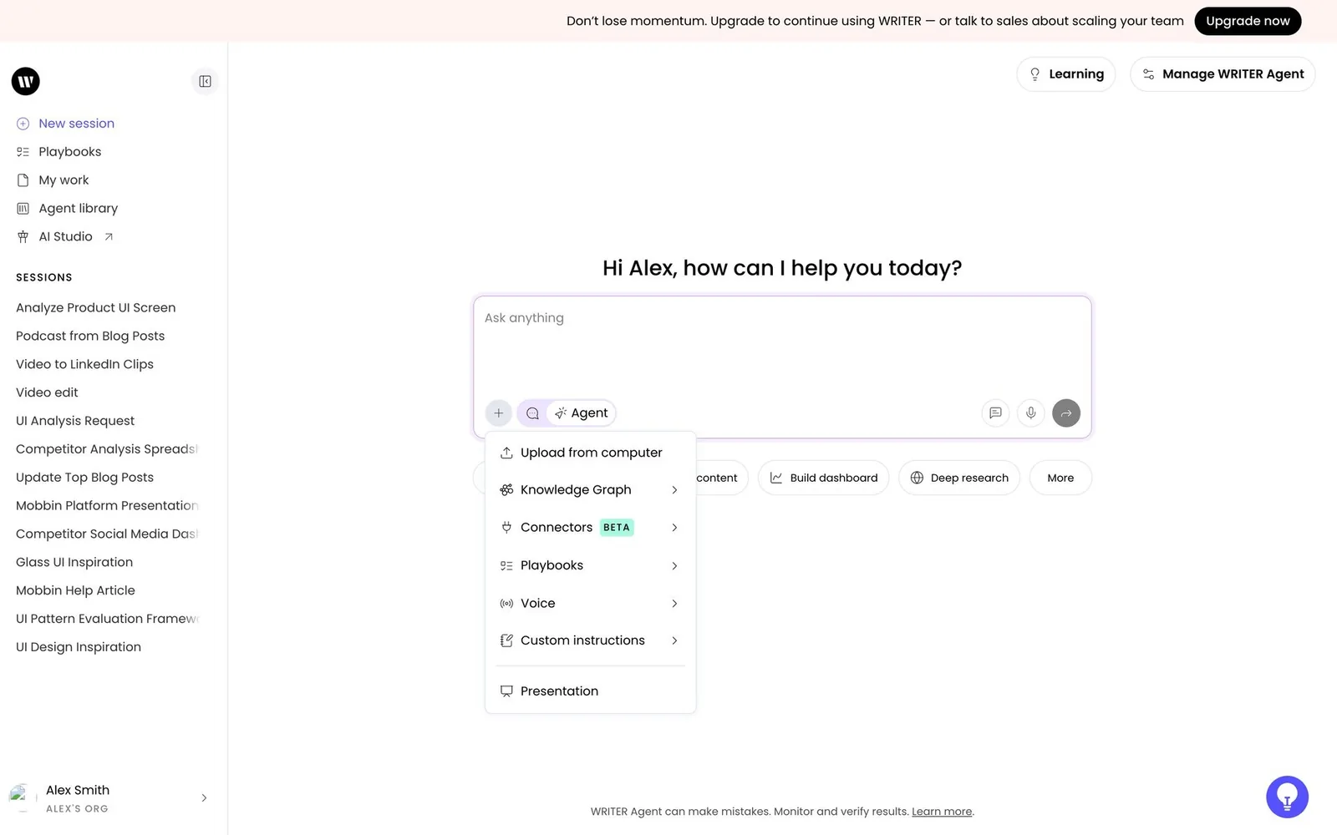Screen dimensions: 1337x835
Task: Open Manage WRITER Agent settings
Action: (x=1223, y=74)
